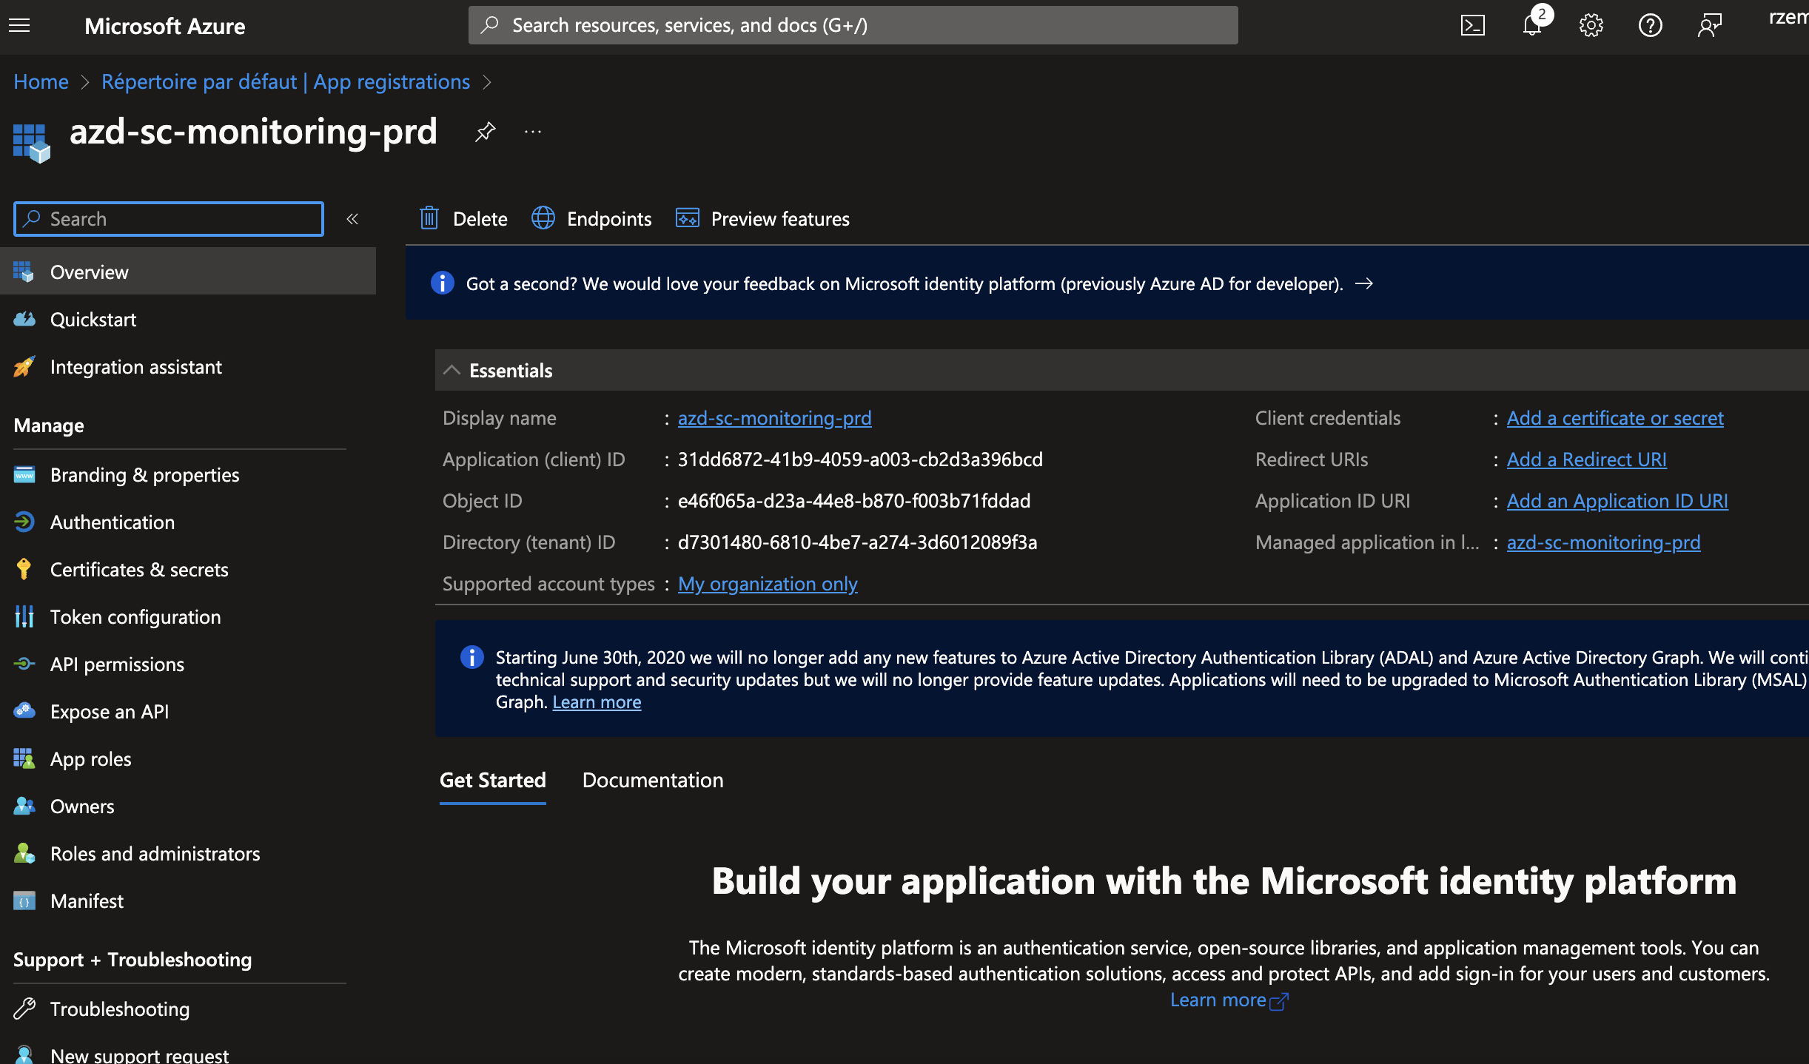Click the Roles and administrators icon
This screenshot has width=1809, height=1064.
tap(24, 853)
